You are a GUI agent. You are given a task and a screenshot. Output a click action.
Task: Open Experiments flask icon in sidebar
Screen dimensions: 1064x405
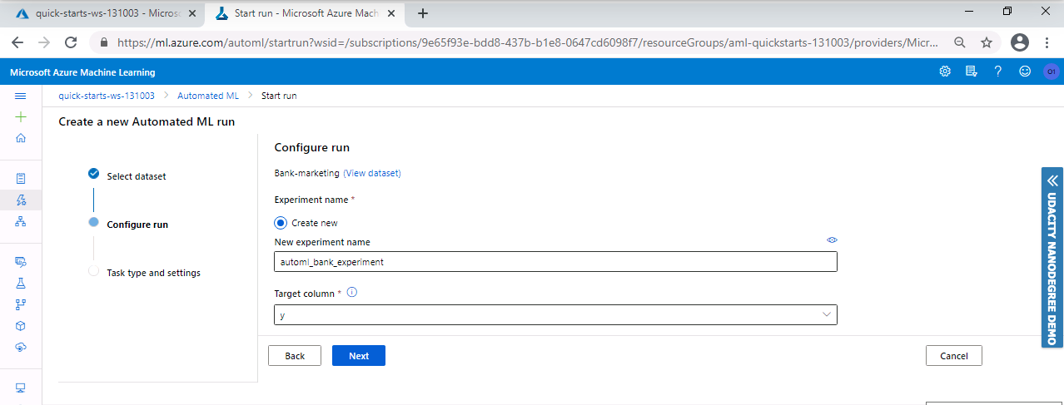tap(21, 283)
